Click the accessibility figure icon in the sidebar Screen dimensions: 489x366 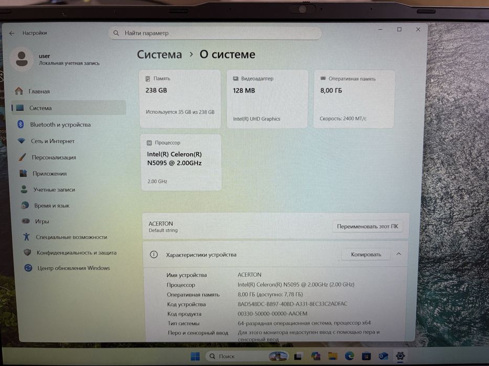(27, 236)
